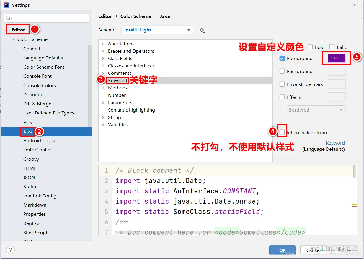Select Kotlin in the sidebar
This screenshot has height=259, width=364.
(30, 186)
